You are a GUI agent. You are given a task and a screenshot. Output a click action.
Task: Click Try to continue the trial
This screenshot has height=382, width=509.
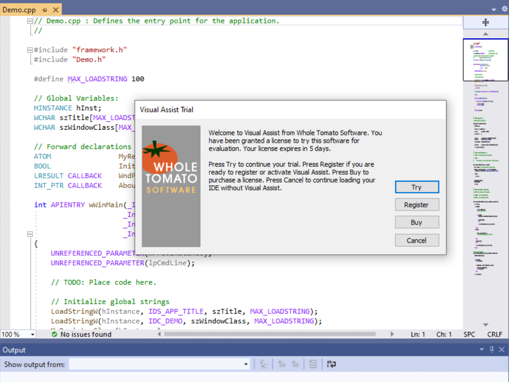click(417, 187)
